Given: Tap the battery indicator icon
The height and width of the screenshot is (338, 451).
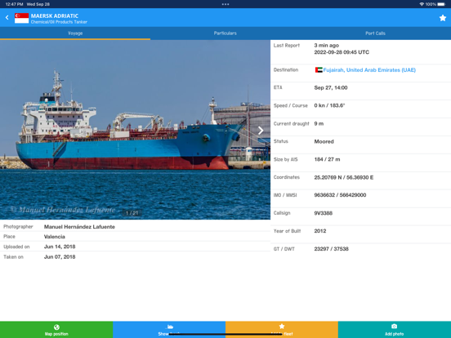Looking at the screenshot, I should [x=441, y=4].
